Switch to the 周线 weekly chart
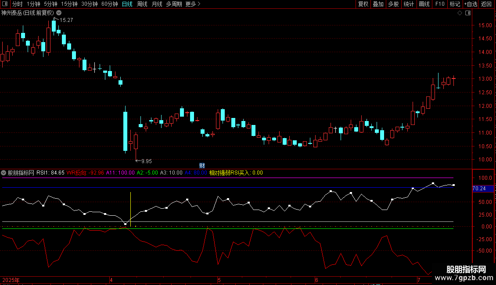 (x=142, y=4)
